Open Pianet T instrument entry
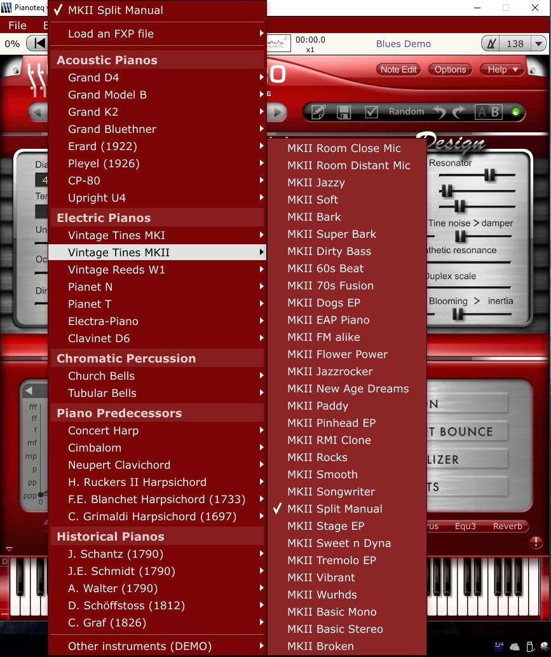This screenshot has height=657, width=551. pyautogui.click(x=158, y=304)
